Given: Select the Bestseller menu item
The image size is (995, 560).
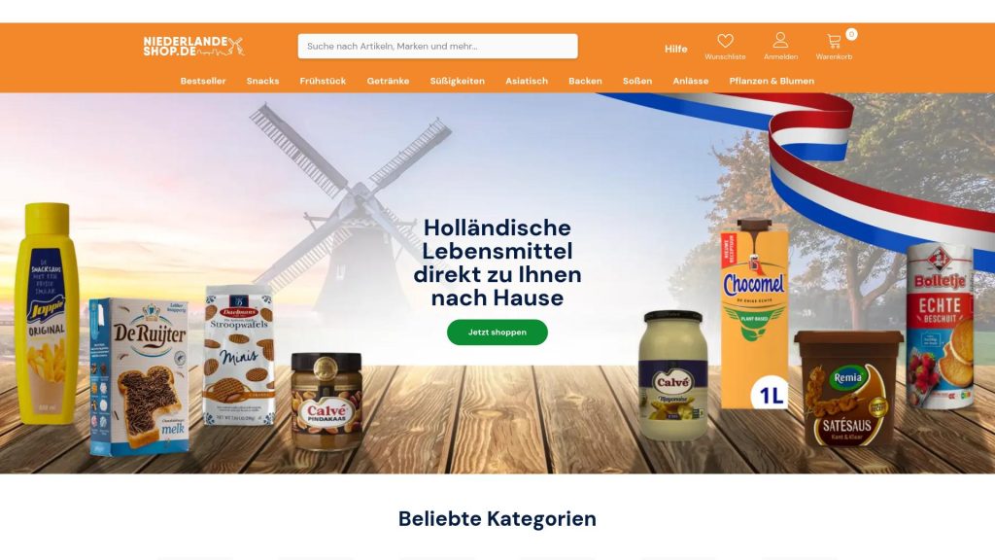Looking at the screenshot, I should [x=203, y=81].
